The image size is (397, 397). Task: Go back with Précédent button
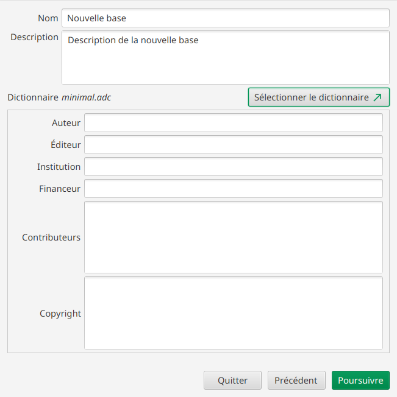(296, 381)
